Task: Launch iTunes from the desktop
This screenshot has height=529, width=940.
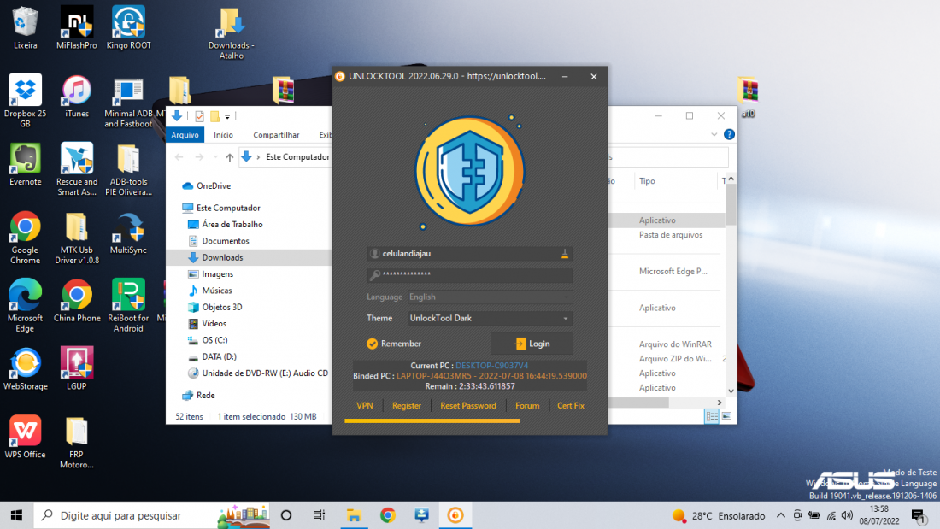Action: [77, 96]
